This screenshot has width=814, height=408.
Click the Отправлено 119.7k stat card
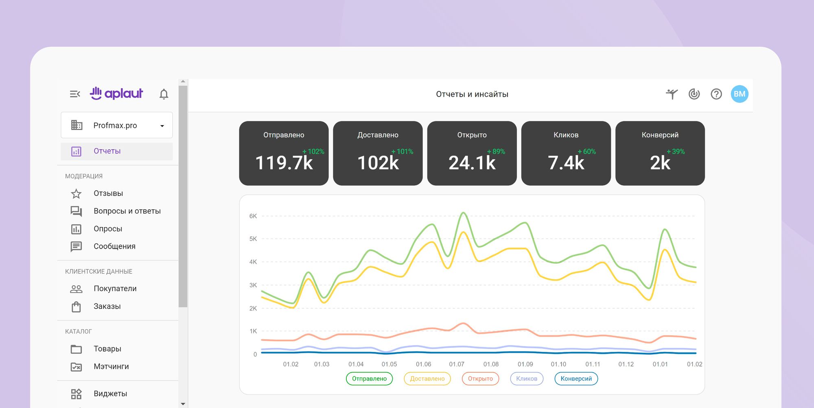[x=284, y=153]
